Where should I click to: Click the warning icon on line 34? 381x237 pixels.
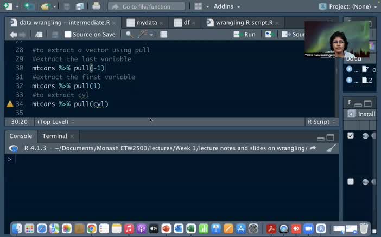pos(10,104)
